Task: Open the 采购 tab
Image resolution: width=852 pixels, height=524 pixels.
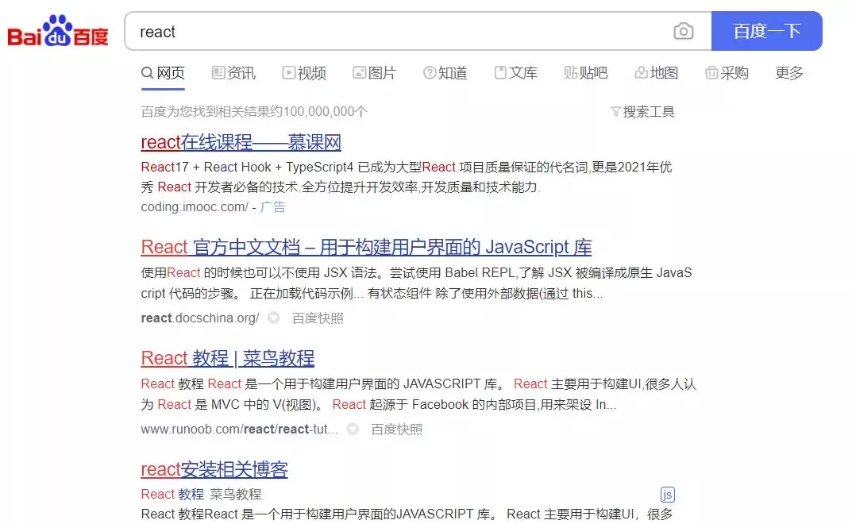Action: pyautogui.click(x=727, y=73)
